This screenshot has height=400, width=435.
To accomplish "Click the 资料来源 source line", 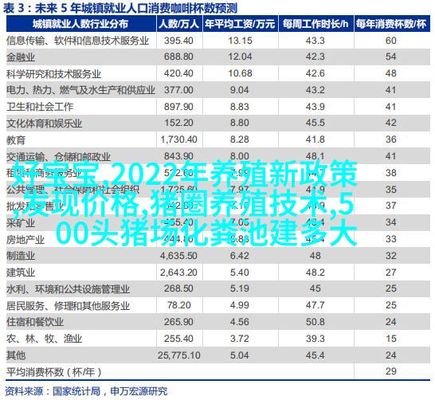I will tap(86, 391).
